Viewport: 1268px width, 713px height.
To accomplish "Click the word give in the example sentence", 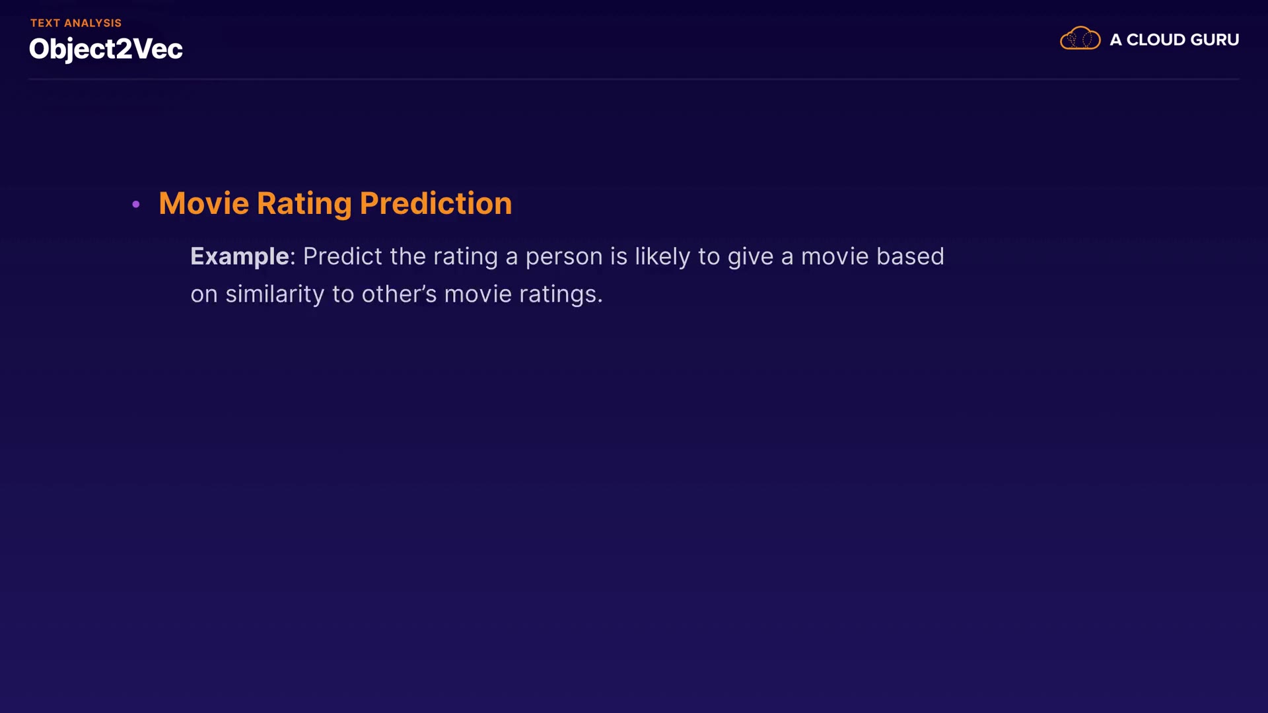I will (750, 256).
